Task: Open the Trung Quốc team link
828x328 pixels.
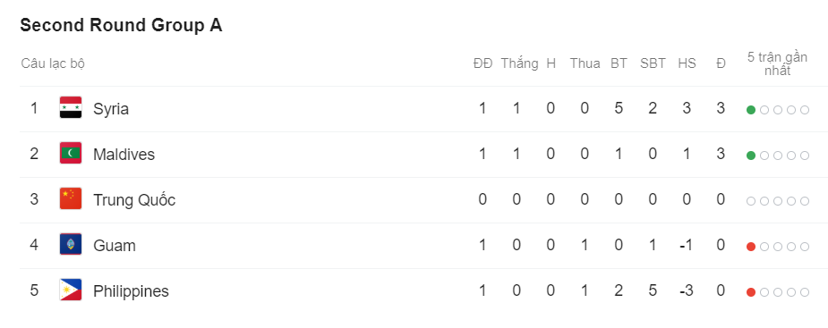Action: (134, 200)
